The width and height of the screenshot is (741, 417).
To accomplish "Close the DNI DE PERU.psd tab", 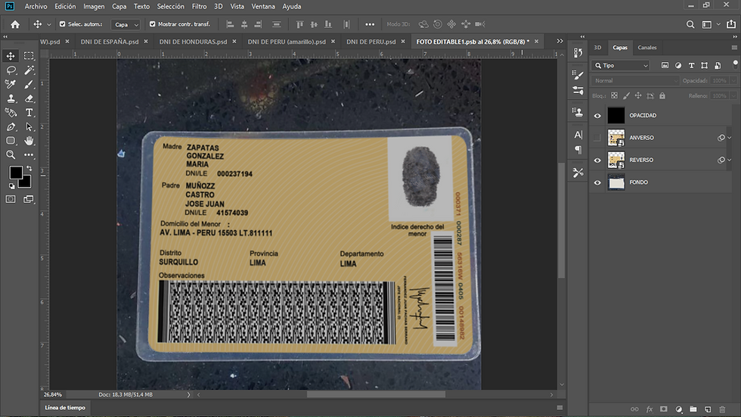I will (x=403, y=42).
